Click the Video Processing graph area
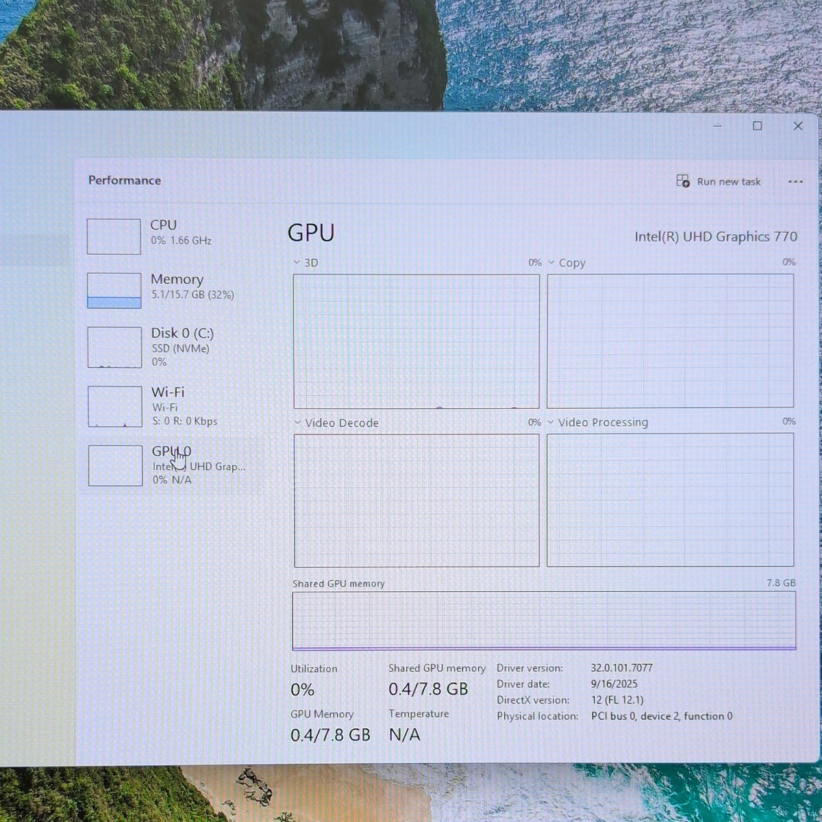The image size is (822, 822). point(670,499)
